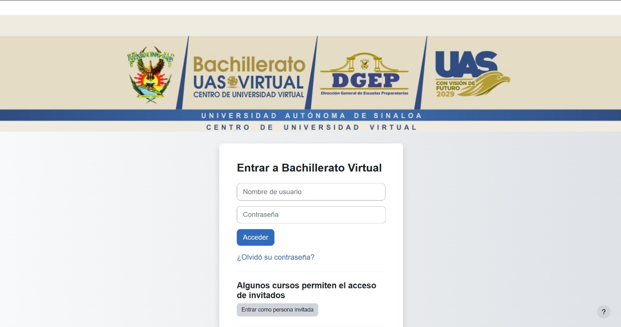Click the spaced Centro de Universidad Virtual text below strip

tap(311, 127)
